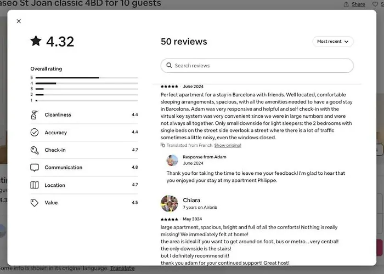384x274 pixels.
Task: Click the Translate link at bottom
Action: coord(122,269)
